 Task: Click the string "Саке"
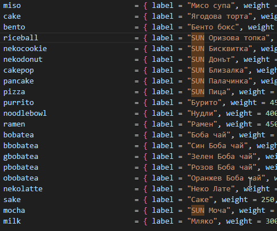coord(200,200)
